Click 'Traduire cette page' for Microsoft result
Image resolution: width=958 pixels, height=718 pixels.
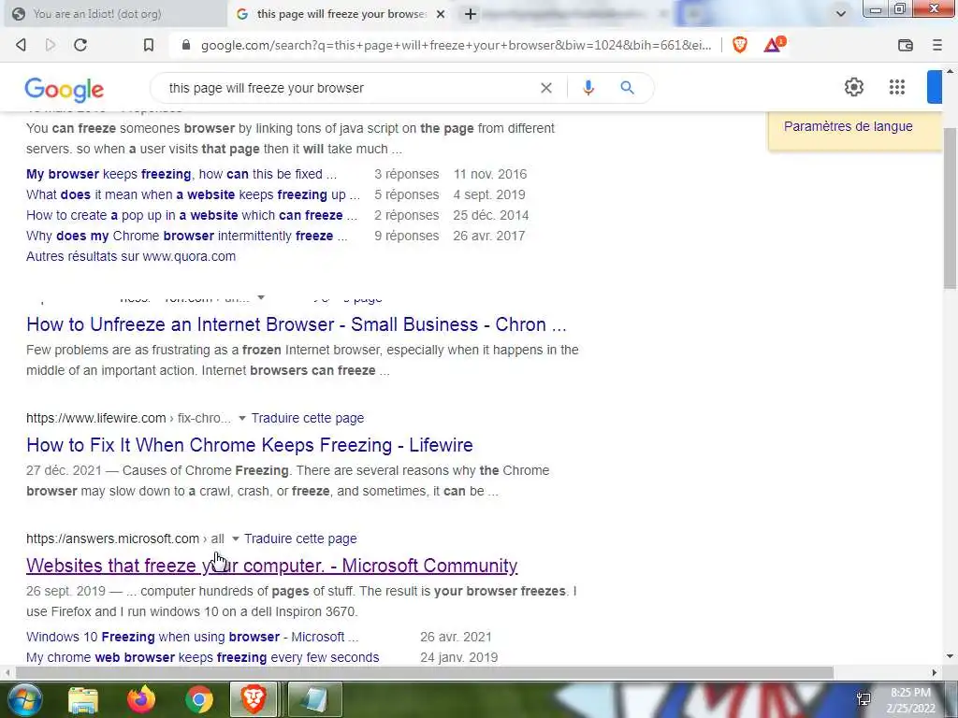tap(300, 538)
